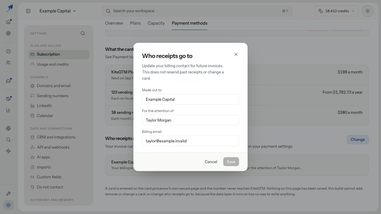381x214 pixels.
Task: Open the people contacts icon in rail
Action: (8, 63)
